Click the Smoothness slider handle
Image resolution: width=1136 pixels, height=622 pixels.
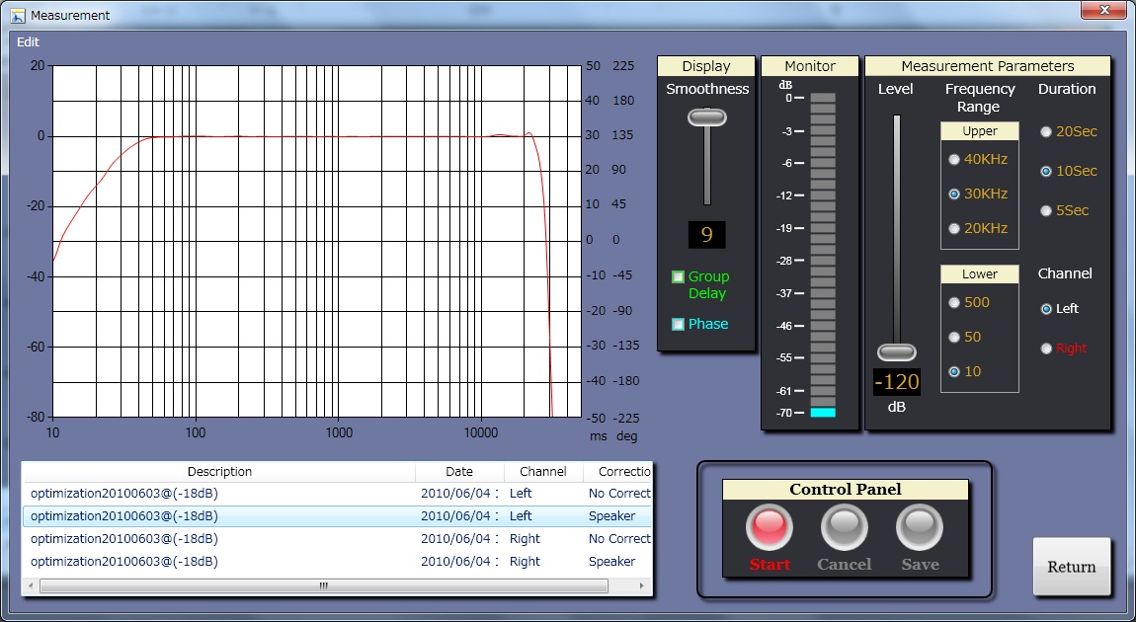(x=706, y=117)
